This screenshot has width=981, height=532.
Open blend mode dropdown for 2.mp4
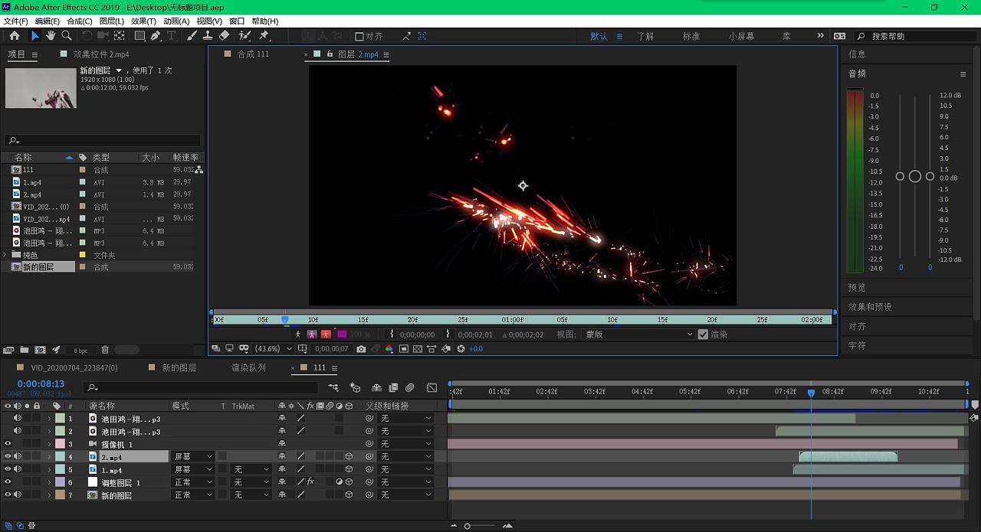(x=192, y=457)
